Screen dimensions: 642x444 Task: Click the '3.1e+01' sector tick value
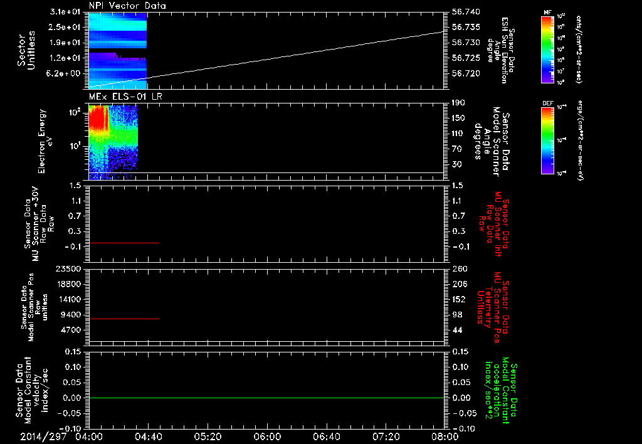coord(65,12)
